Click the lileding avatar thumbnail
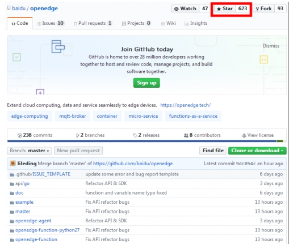 pos(12,163)
